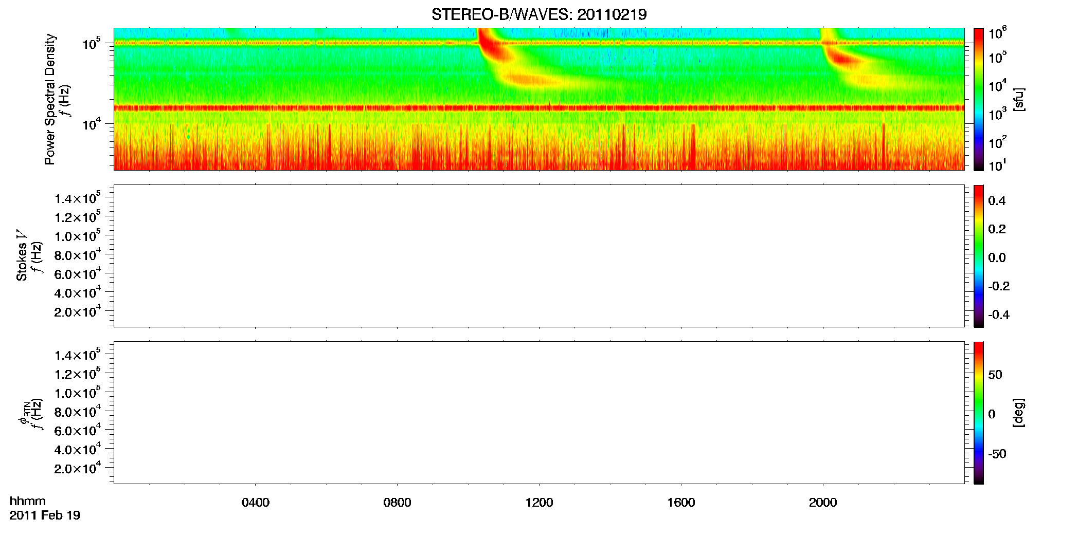Click the [deg] unit label
Image resolution: width=1078 pixels, height=555 pixels.
coord(1019,413)
